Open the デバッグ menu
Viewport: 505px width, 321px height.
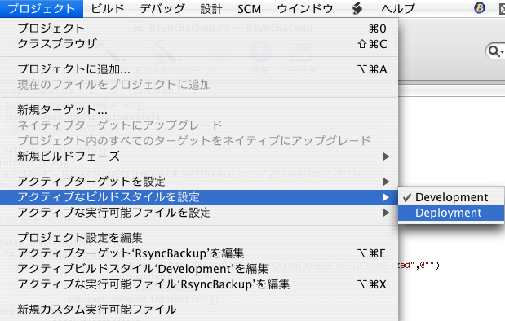click(162, 8)
